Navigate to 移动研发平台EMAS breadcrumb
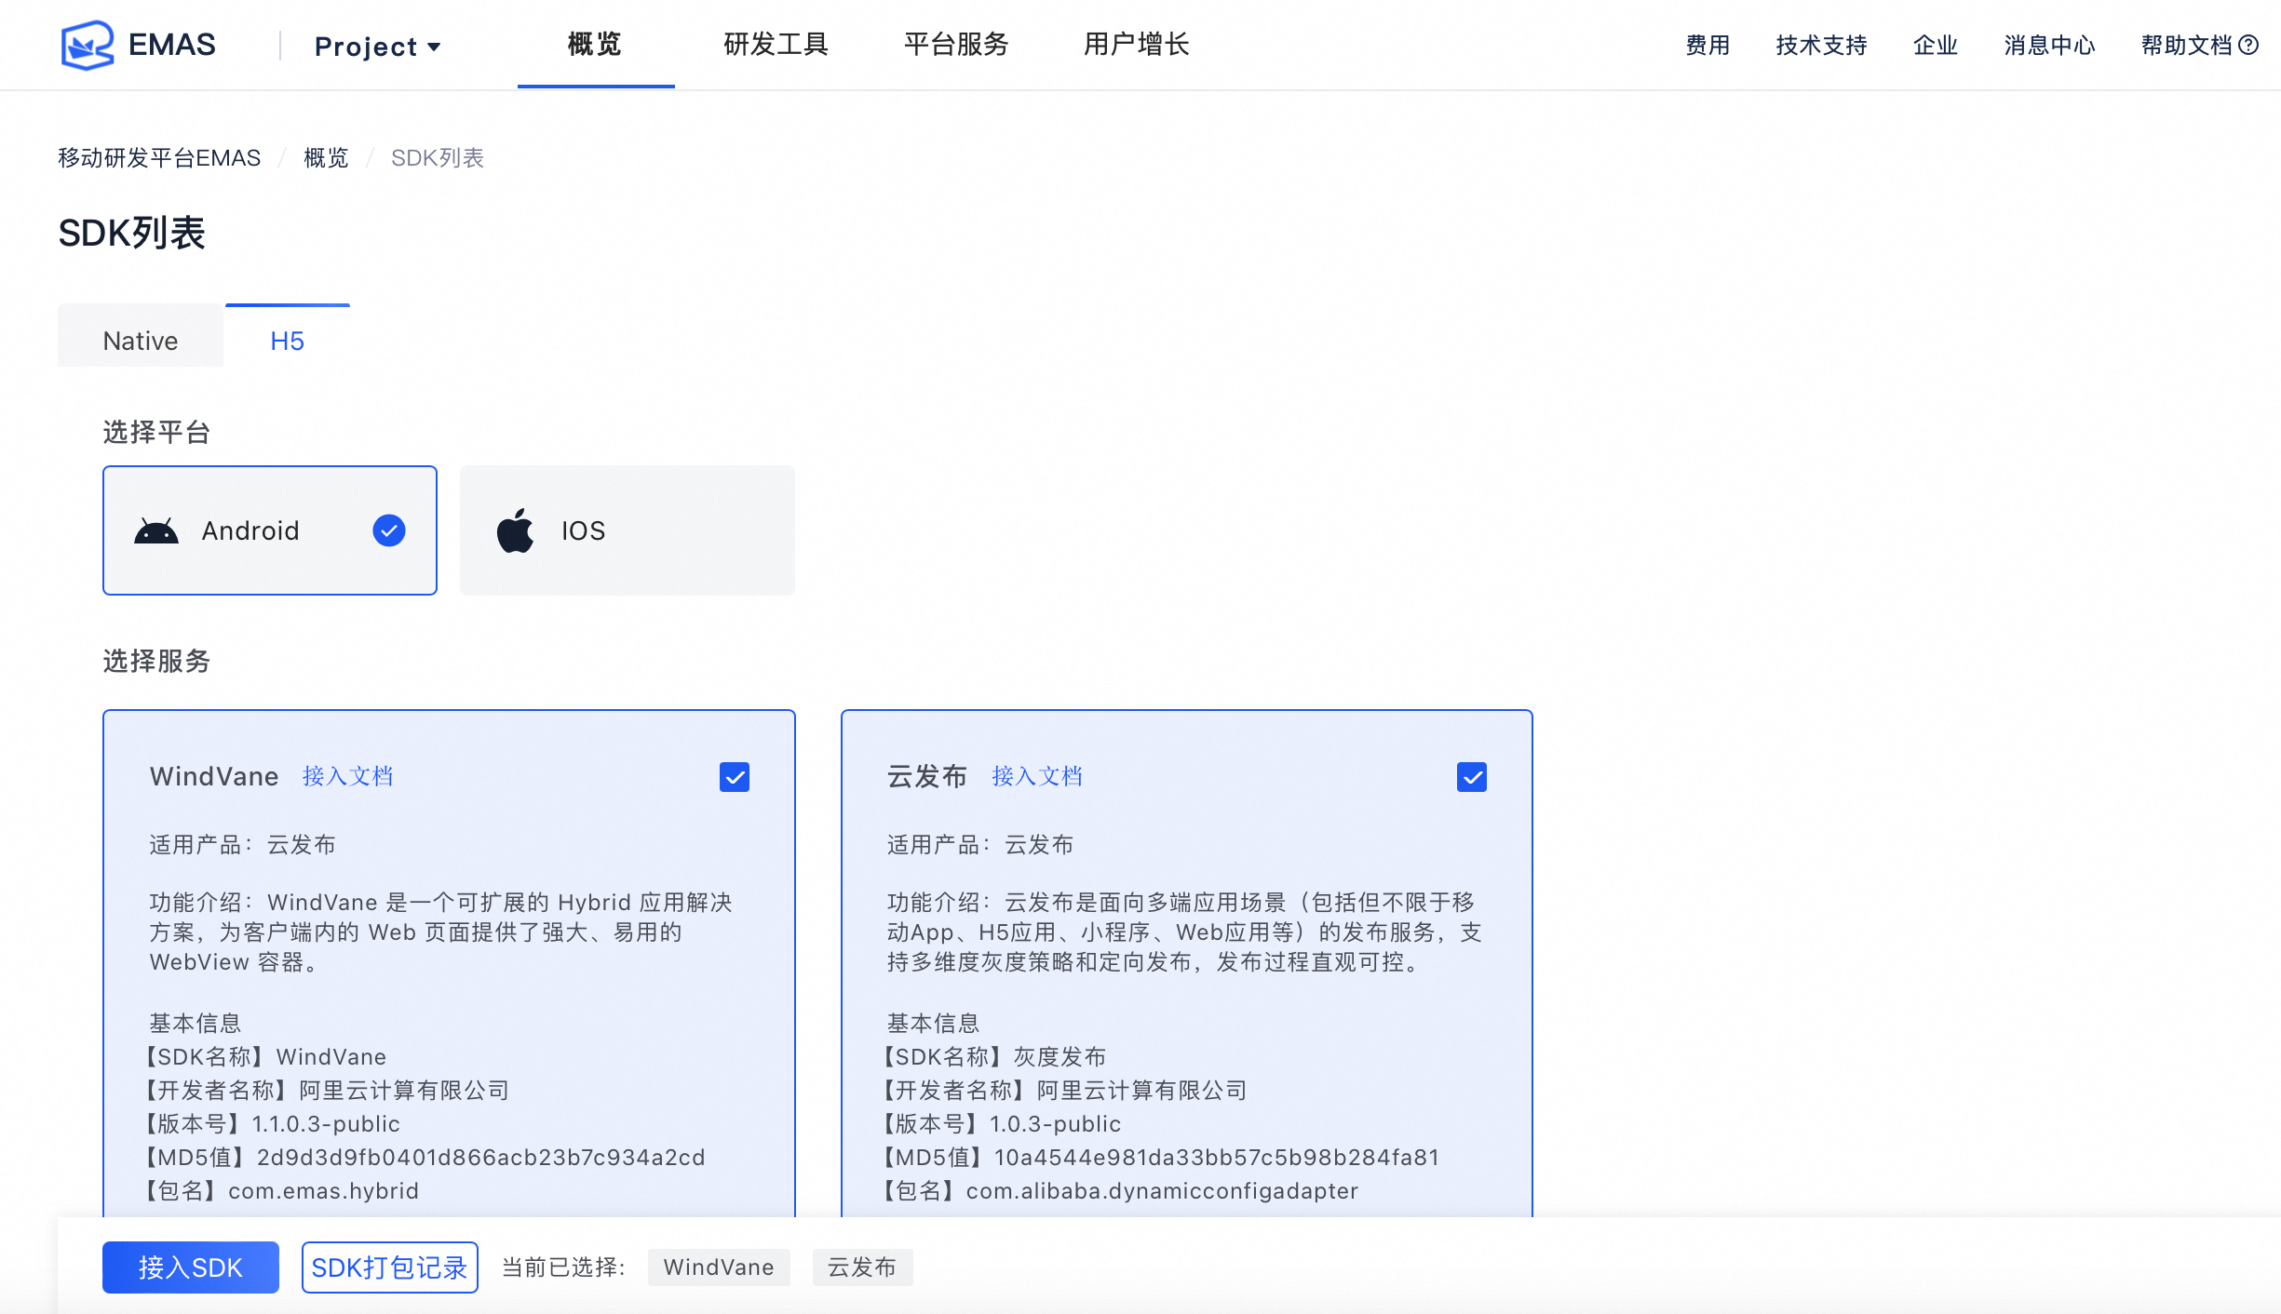The height and width of the screenshot is (1314, 2281). click(x=159, y=158)
